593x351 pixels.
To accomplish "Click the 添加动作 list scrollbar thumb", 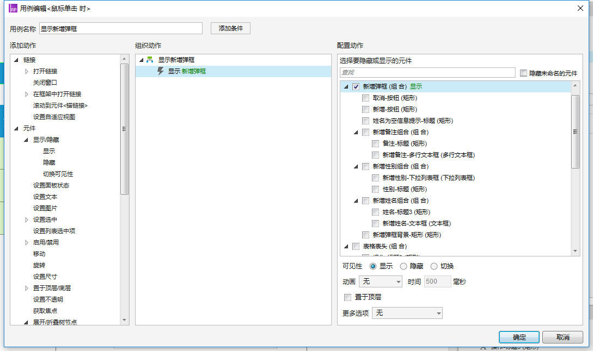I will point(124,129).
